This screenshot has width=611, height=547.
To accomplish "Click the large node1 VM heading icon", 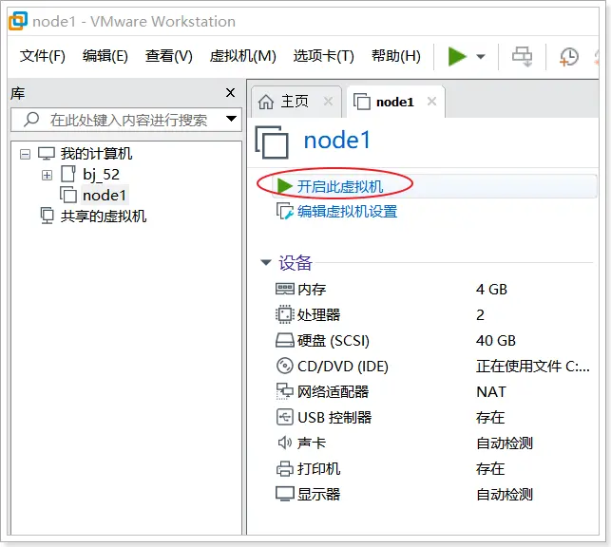I will point(272,142).
